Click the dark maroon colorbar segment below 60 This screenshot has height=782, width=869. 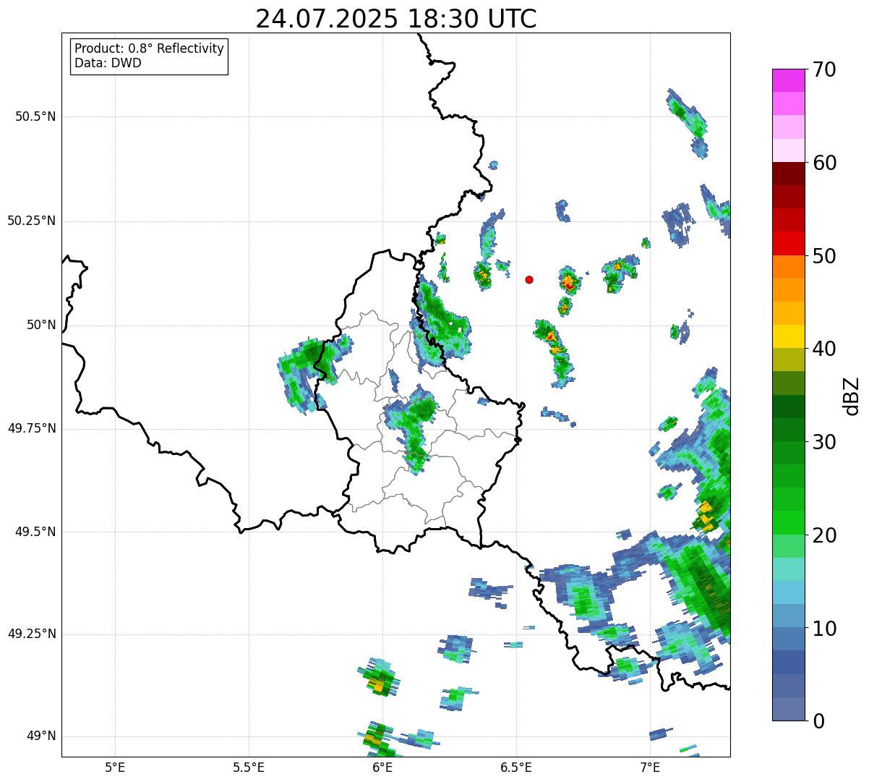click(789, 174)
